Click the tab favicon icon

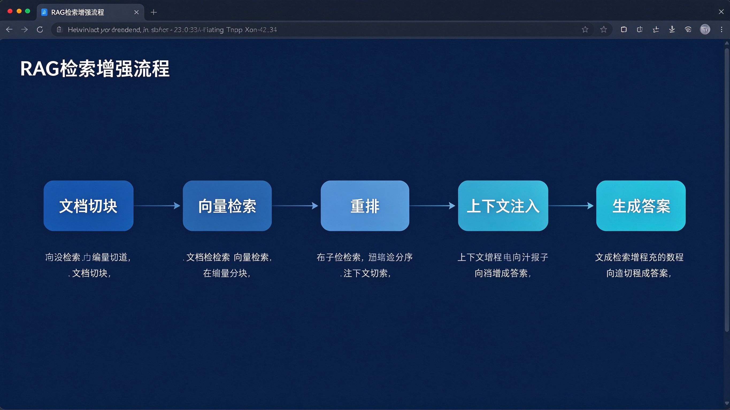[x=44, y=12]
